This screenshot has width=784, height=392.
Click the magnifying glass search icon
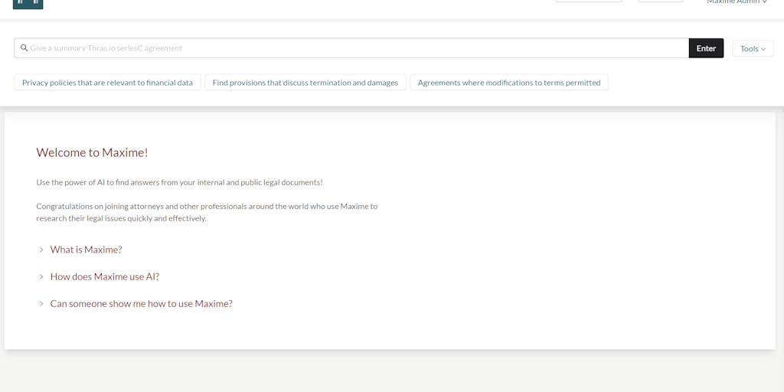[x=24, y=48]
